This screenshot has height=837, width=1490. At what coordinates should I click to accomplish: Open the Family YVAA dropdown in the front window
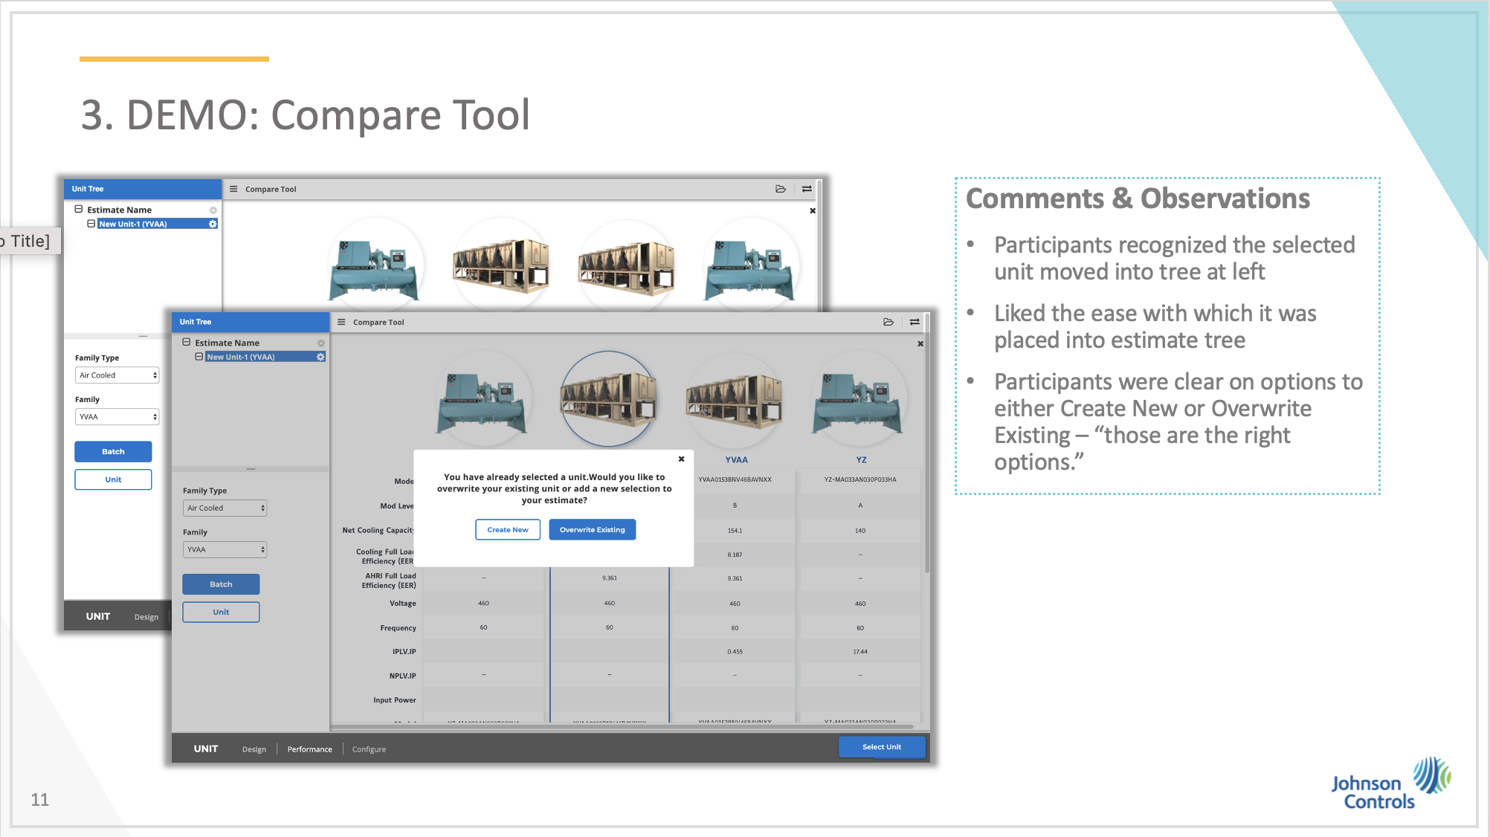point(225,549)
